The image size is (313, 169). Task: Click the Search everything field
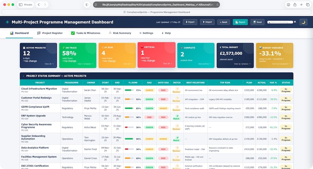tap(280, 22)
